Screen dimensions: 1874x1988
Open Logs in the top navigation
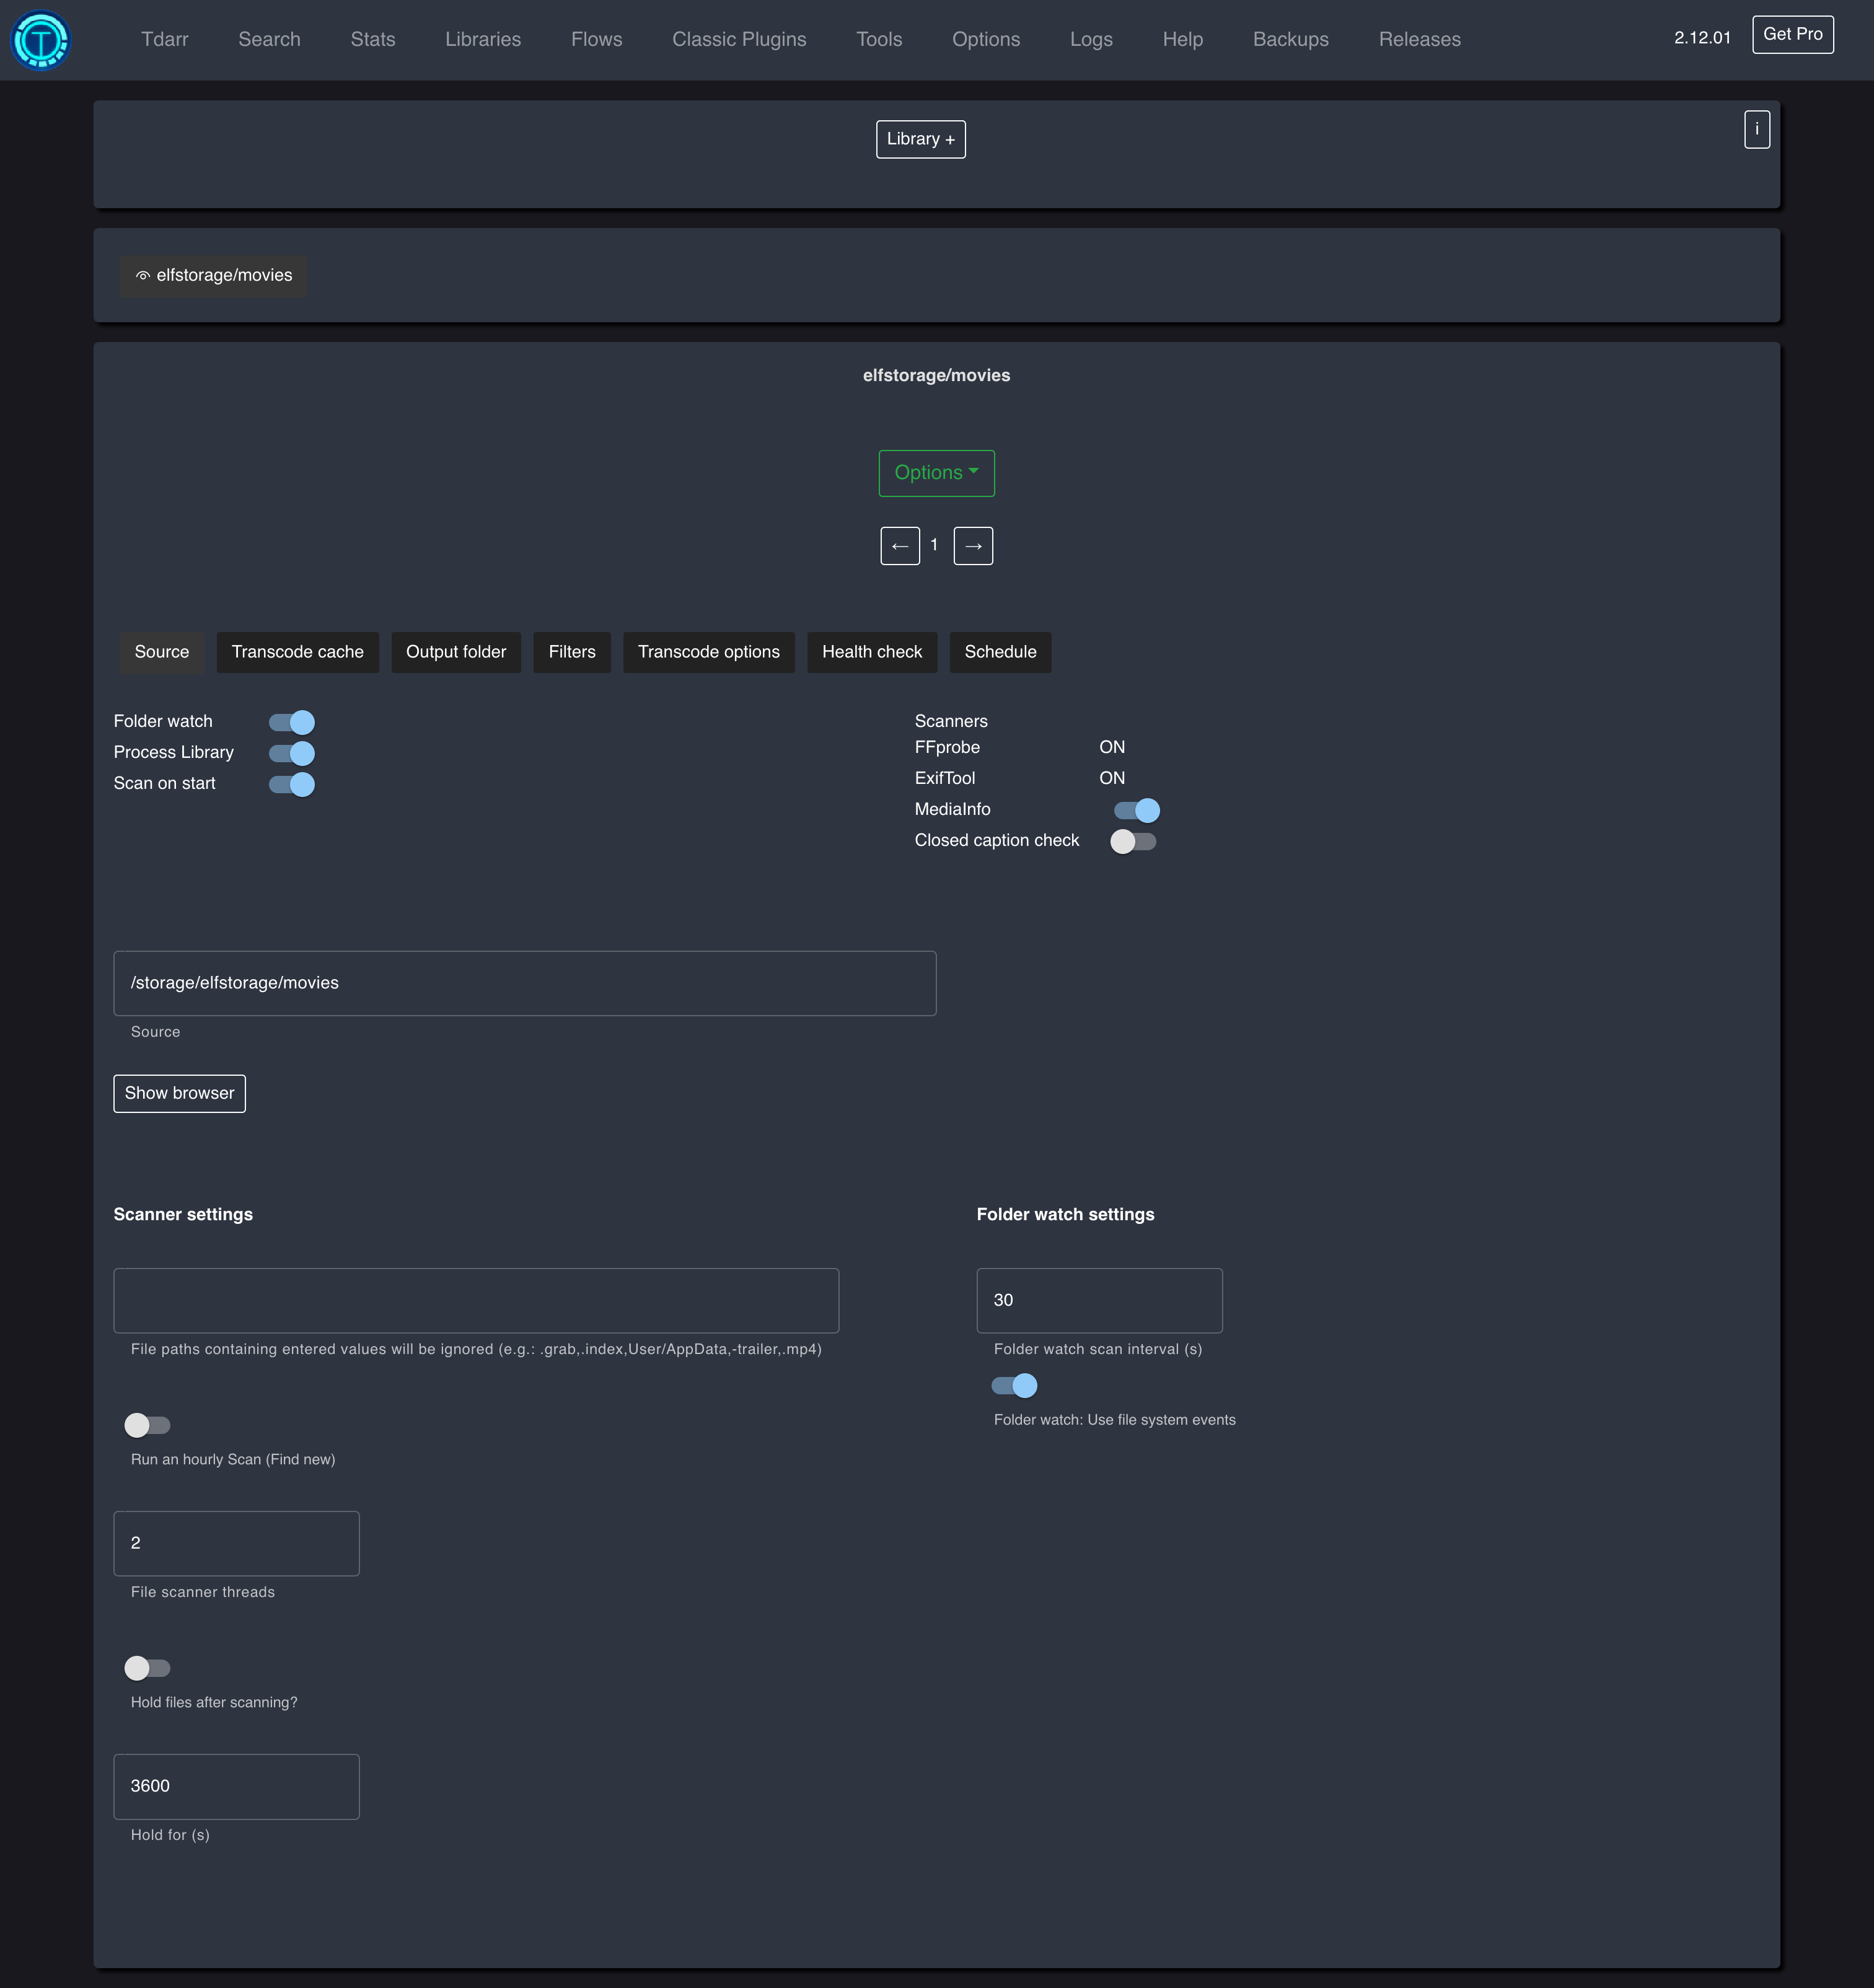1091,39
